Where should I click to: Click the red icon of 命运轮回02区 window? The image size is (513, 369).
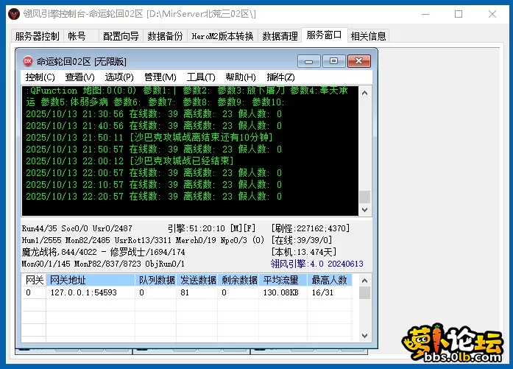pos(27,61)
